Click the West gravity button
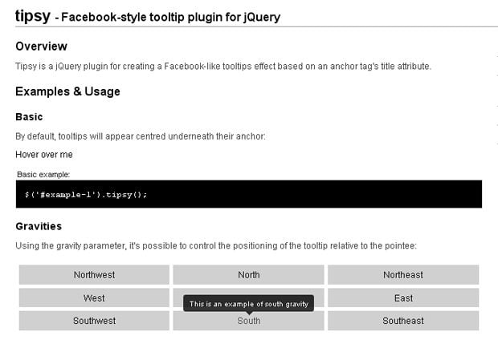The width and height of the screenshot is (498, 340). coord(94,298)
